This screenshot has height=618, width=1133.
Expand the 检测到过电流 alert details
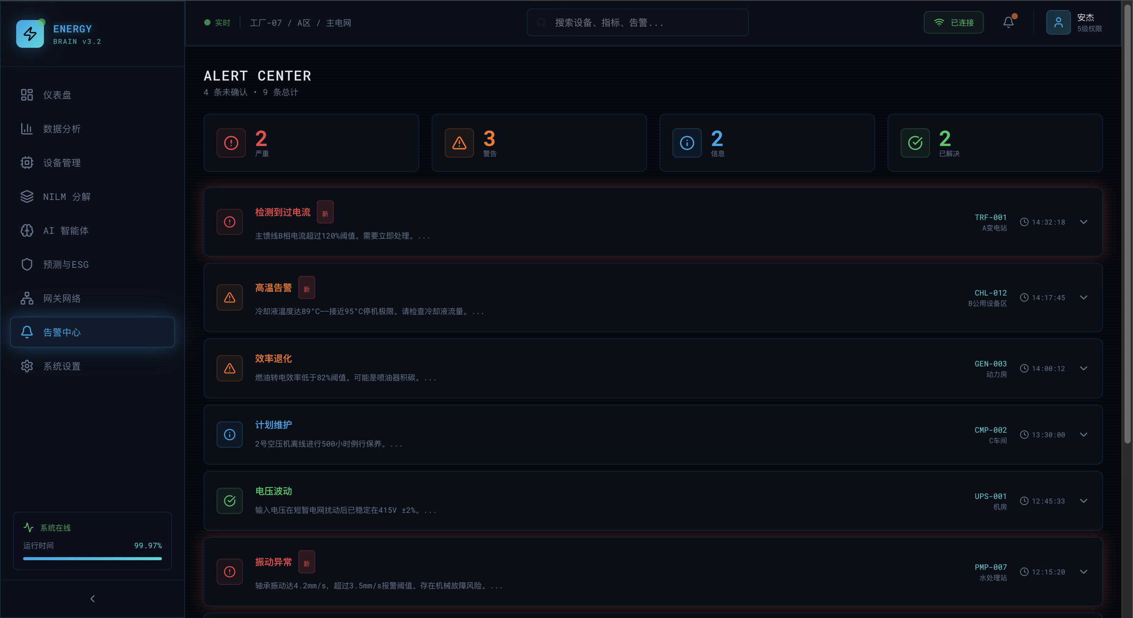pos(1083,222)
